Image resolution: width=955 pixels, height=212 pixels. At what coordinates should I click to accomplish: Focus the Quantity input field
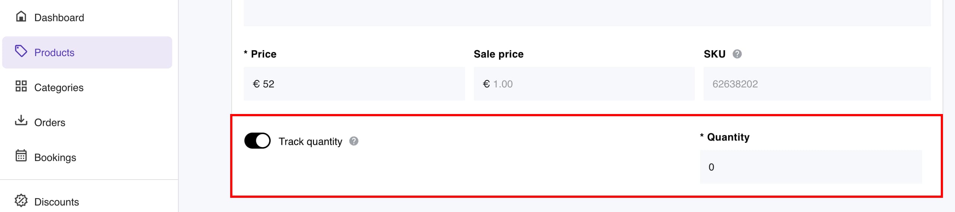tap(811, 167)
